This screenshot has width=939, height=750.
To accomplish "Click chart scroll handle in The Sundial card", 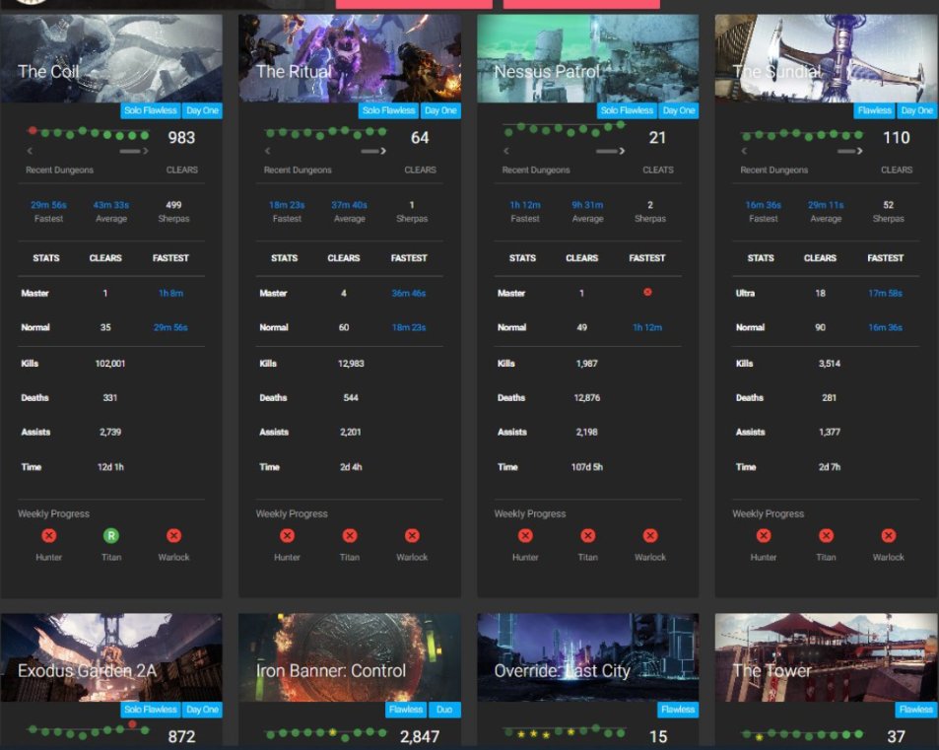I will tap(846, 152).
